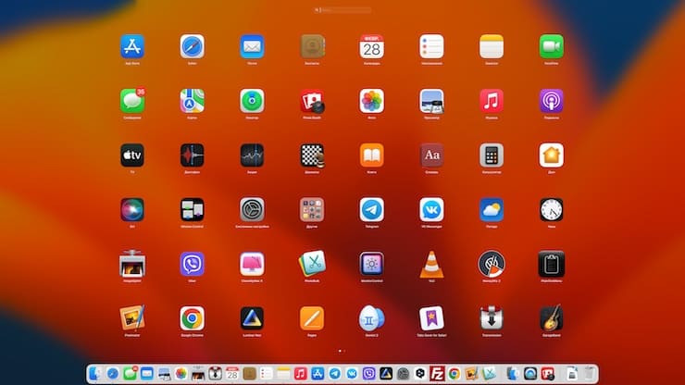Open the Trash in the Dock
Screen dimensions: 685x385
590,374
